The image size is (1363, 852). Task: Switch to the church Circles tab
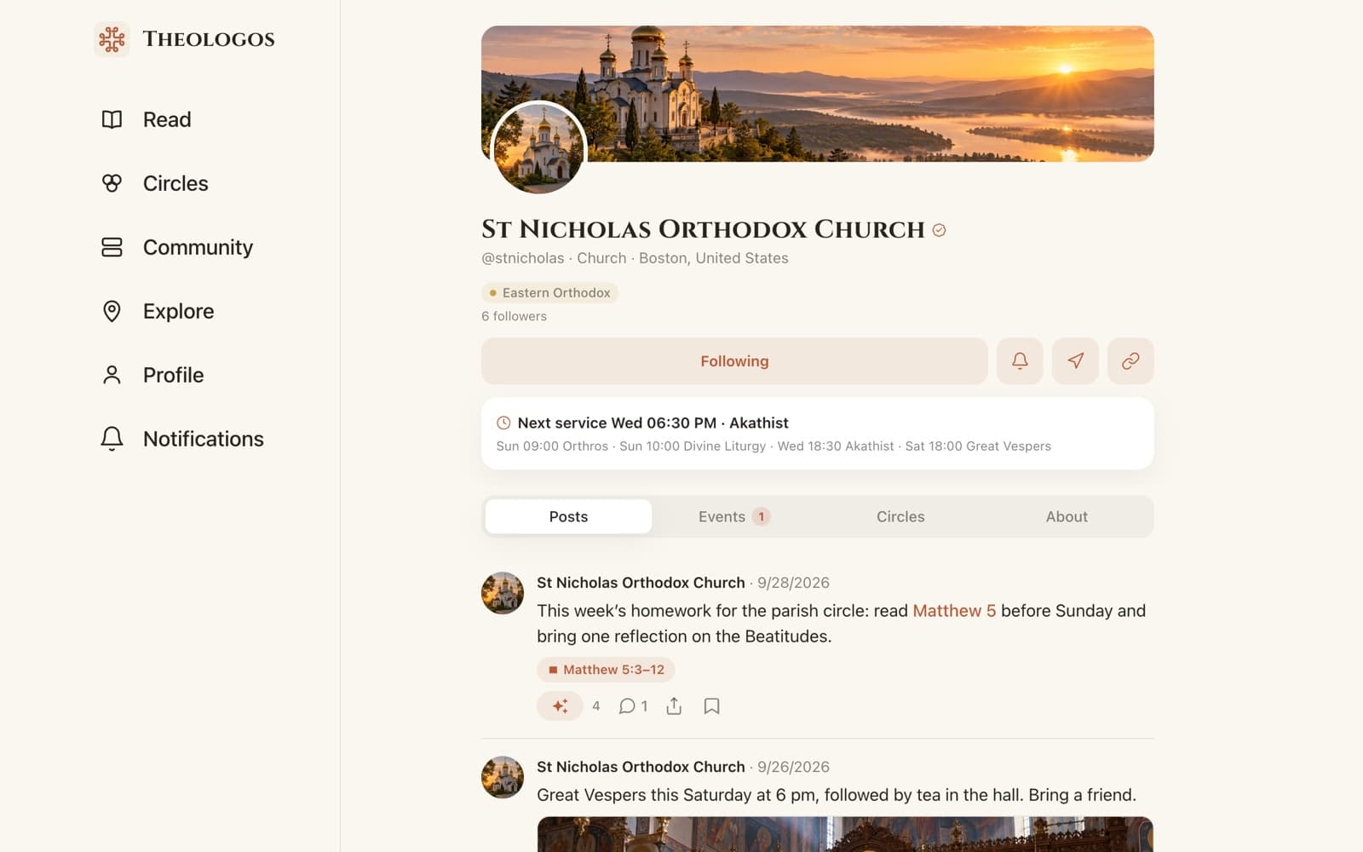(900, 516)
